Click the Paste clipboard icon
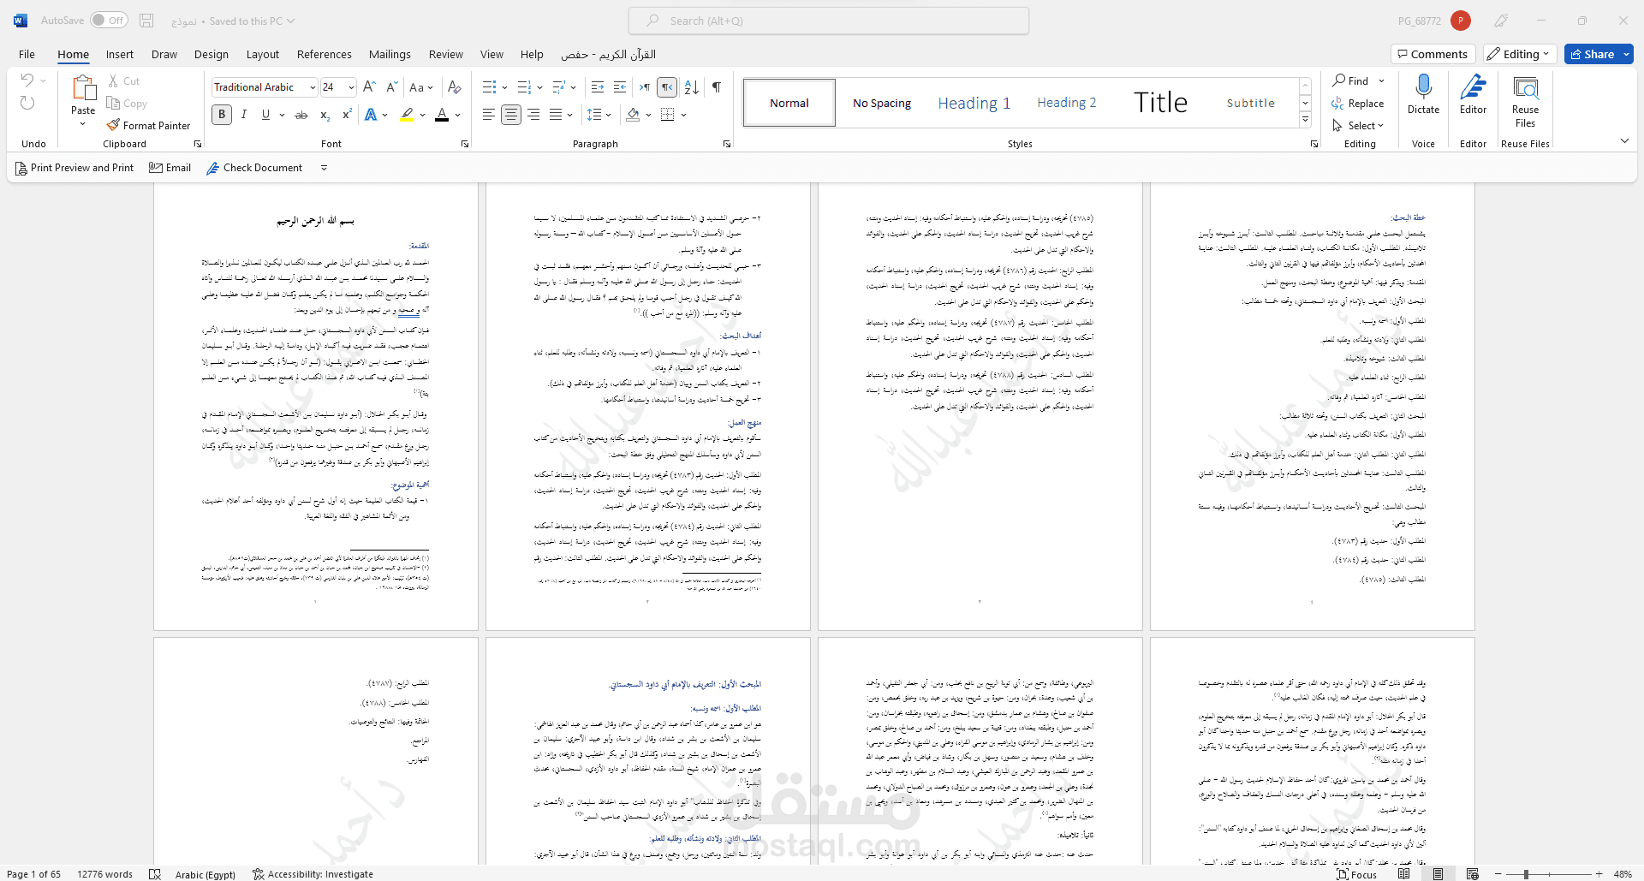 (x=83, y=87)
